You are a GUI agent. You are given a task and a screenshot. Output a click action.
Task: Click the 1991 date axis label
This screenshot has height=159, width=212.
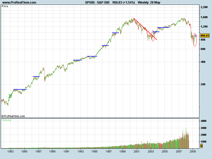coord(66,151)
